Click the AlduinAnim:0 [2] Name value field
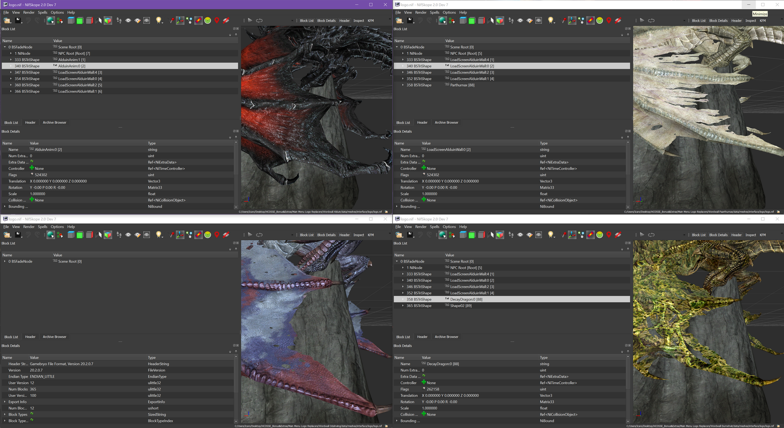The width and height of the screenshot is (784, 428). click(x=88, y=149)
